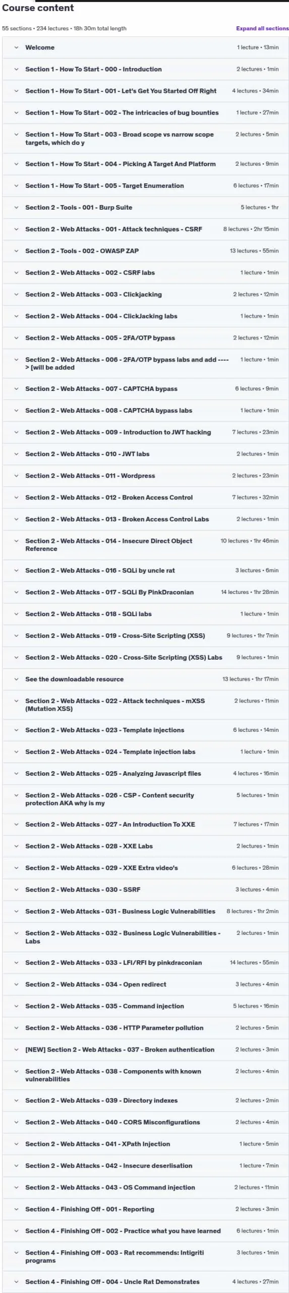289x1293 pixels.
Task: Expand the Clickjacking section 003 chevron
Action: 16,294
